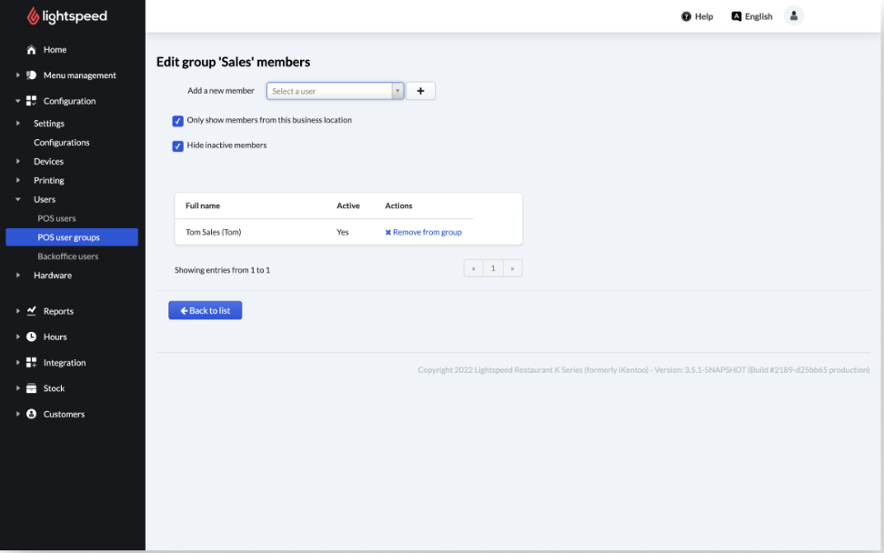Click the Back to list button
The width and height of the screenshot is (884, 553).
205,311
